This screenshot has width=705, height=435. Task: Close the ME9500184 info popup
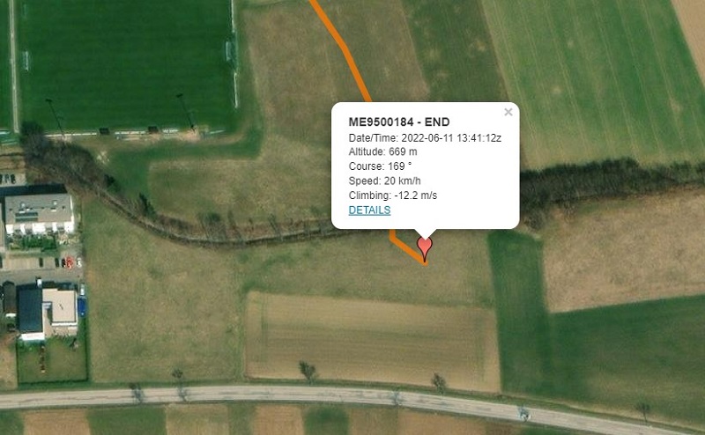point(508,112)
